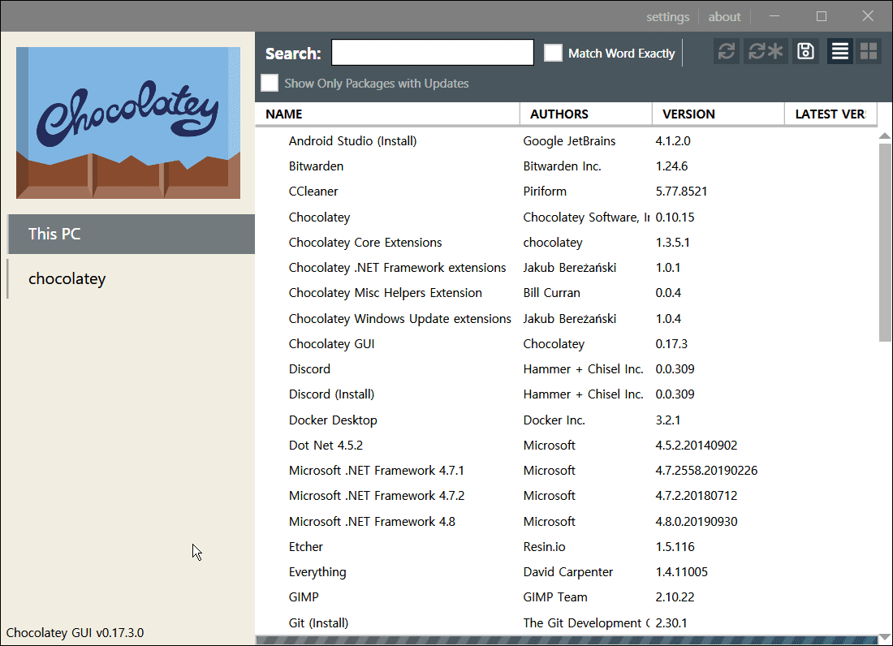The height and width of the screenshot is (646, 893).
Task: Click version 0.10.15 cell
Action: (x=675, y=217)
